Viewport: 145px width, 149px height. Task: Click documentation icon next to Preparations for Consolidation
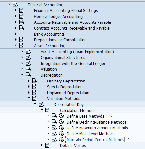[x=22, y=40]
